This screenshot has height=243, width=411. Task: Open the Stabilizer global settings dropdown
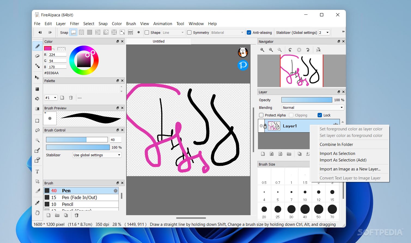click(x=324, y=32)
